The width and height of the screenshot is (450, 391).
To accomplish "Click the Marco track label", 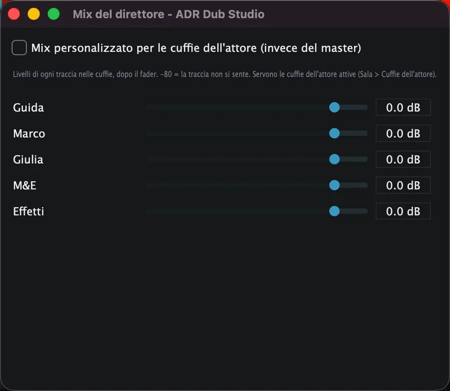I will pos(29,133).
